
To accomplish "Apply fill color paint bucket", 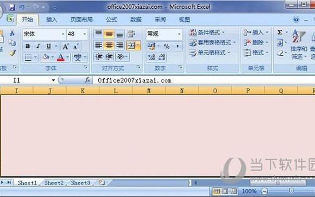I will click(x=45, y=58).
